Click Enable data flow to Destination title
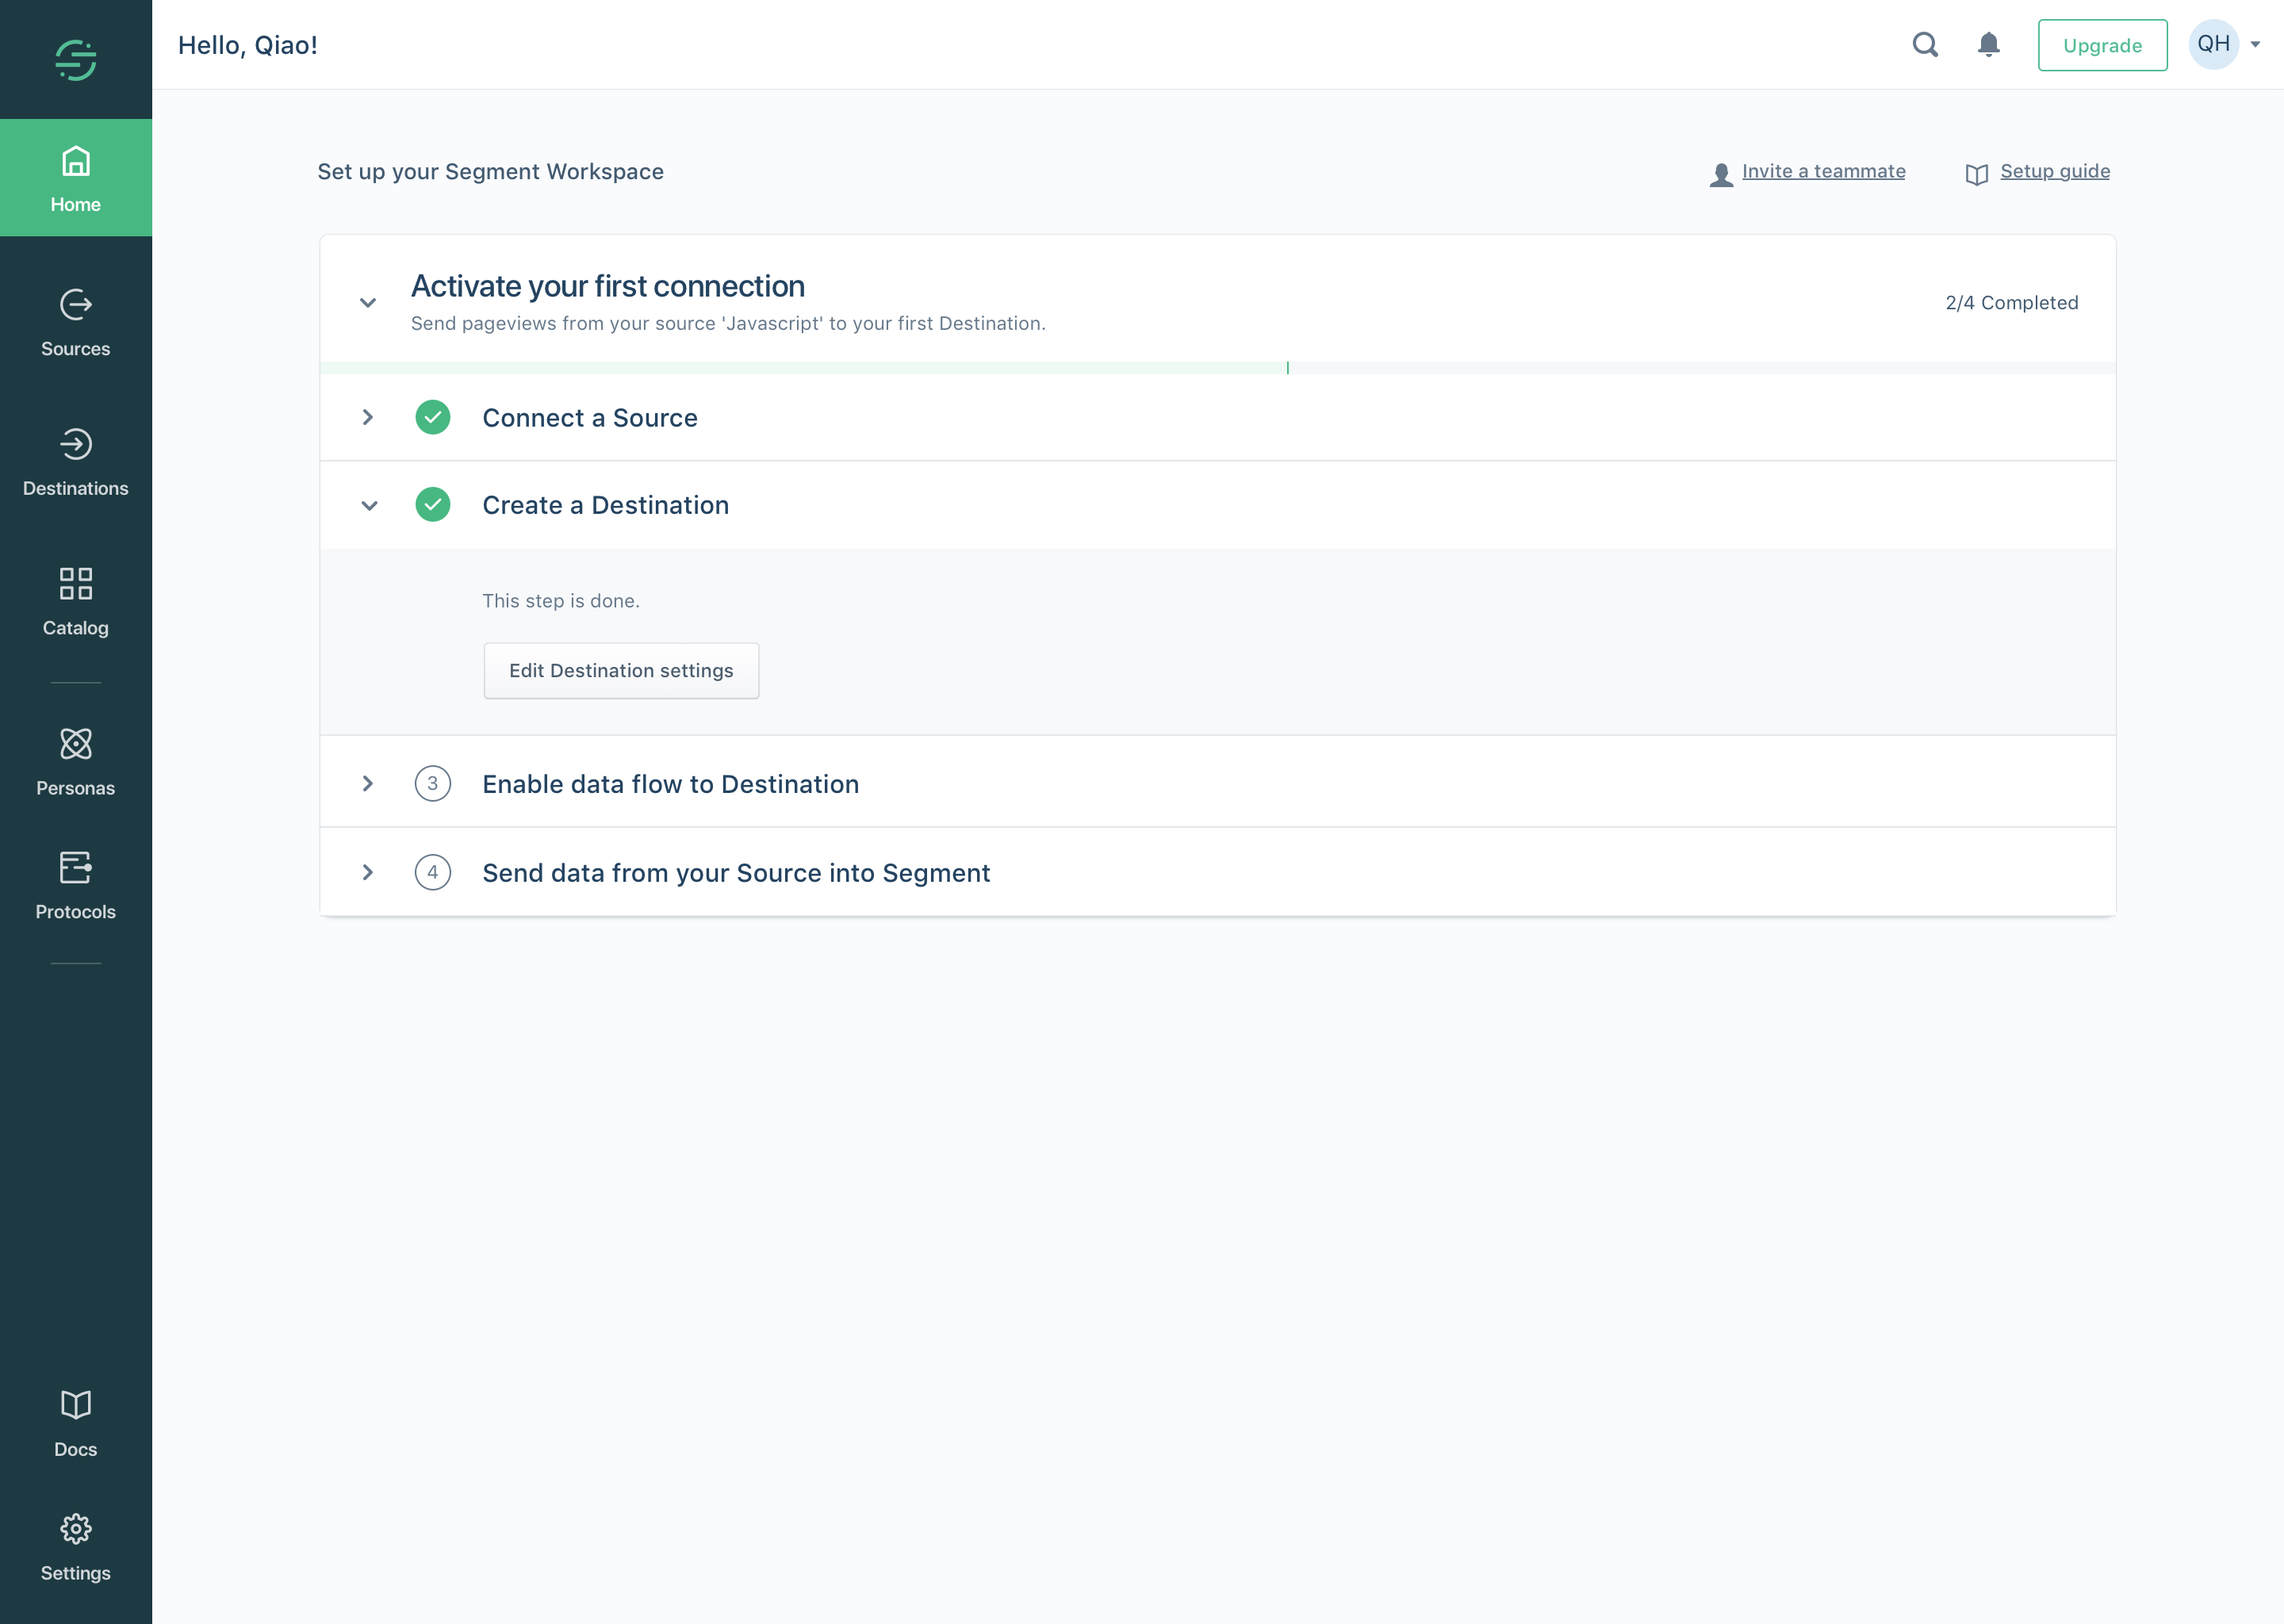The height and width of the screenshot is (1624, 2284). pyautogui.click(x=671, y=784)
